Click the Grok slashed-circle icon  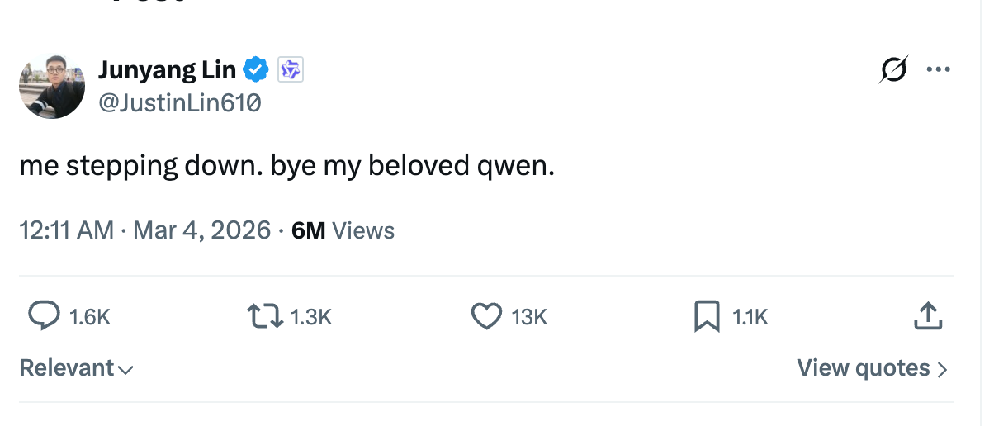coord(892,70)
